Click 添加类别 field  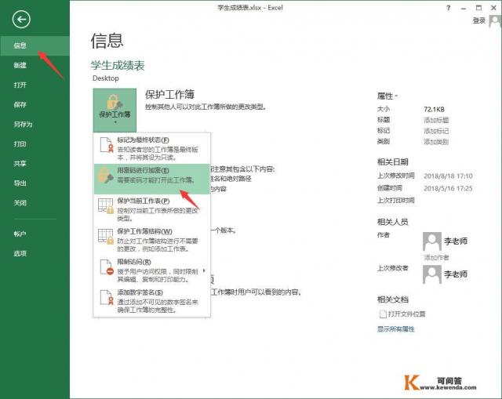[x=436, y=142]
